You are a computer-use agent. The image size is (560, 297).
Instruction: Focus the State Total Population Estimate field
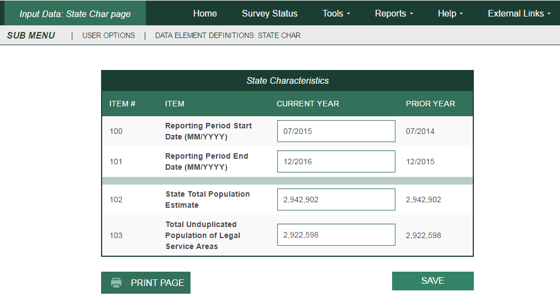[x=336, y=199]
